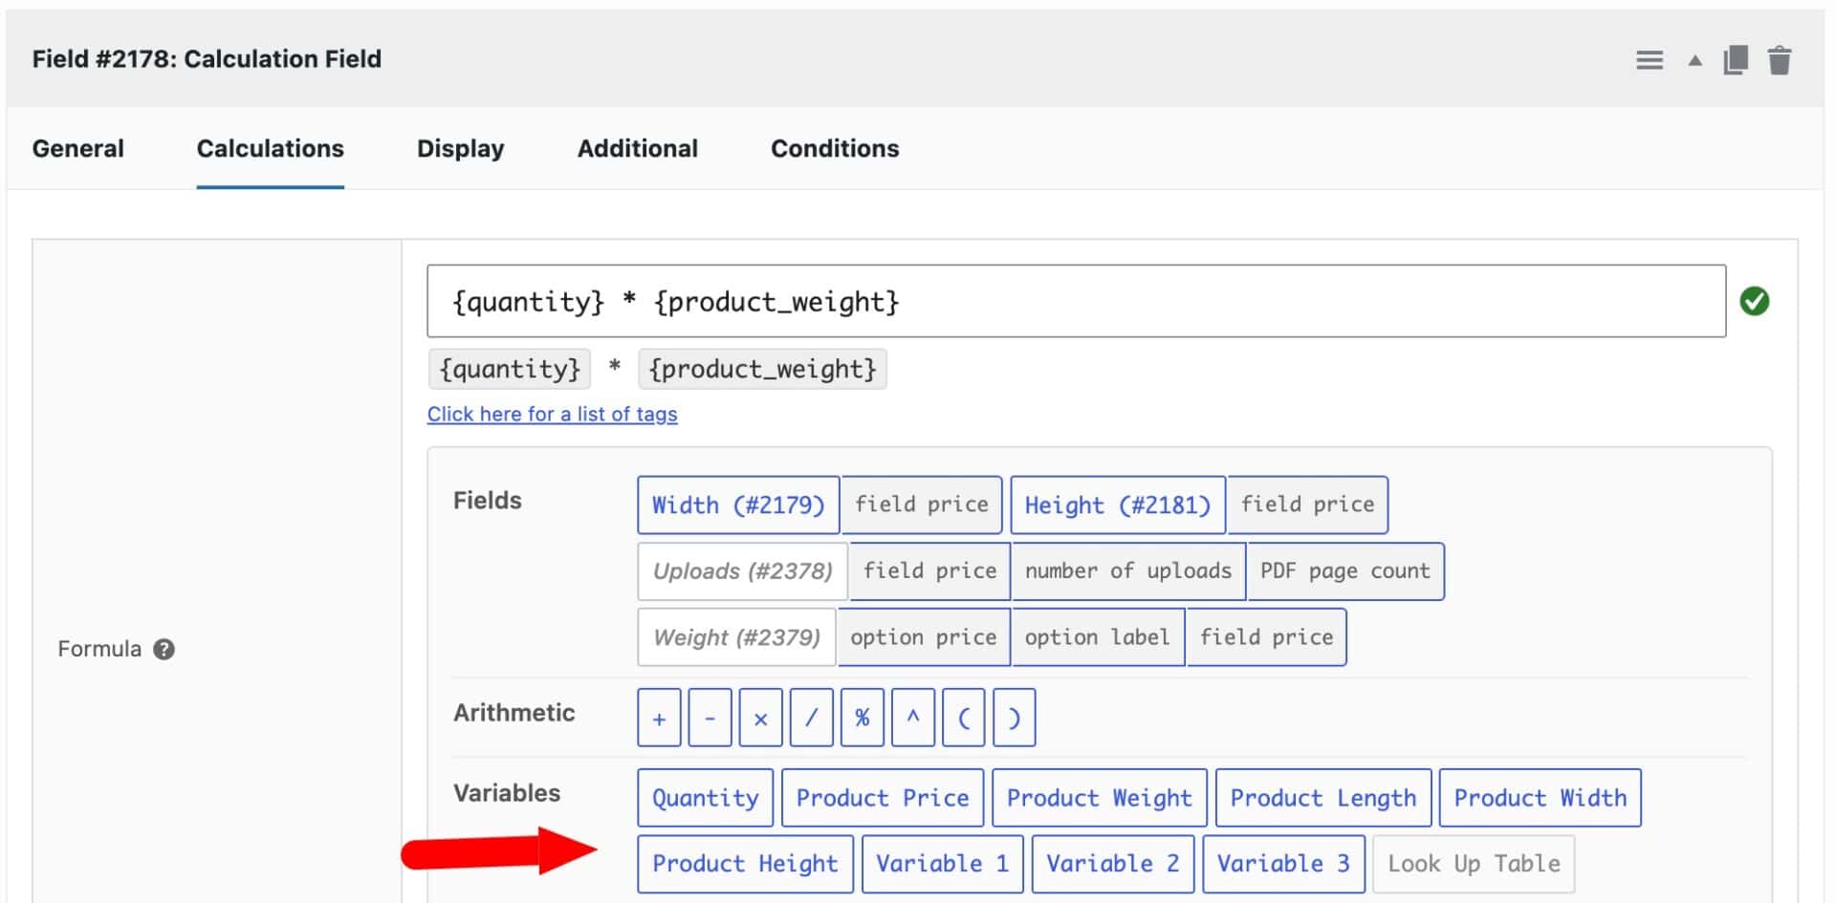This screenshot has height=903, width=1836.
Task: Add the percent operator
Action: tap(862, 718)
